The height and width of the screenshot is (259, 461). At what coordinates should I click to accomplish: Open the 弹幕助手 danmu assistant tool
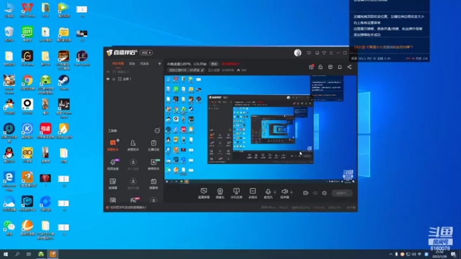point(112,145)
